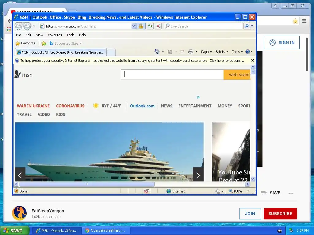Open the zoom level 100% dropdown
This screenshot has height=235, width=314.
[x=248, y=191]
